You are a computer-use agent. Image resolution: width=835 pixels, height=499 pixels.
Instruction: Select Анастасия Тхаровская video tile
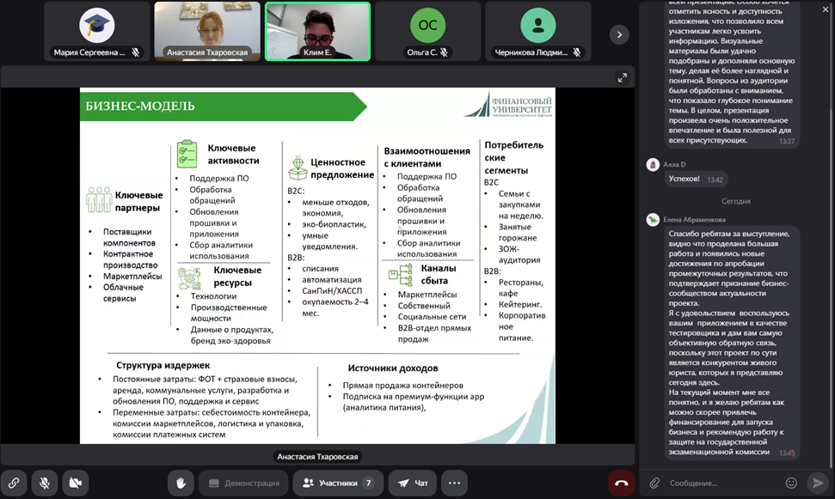coord(207,31)
